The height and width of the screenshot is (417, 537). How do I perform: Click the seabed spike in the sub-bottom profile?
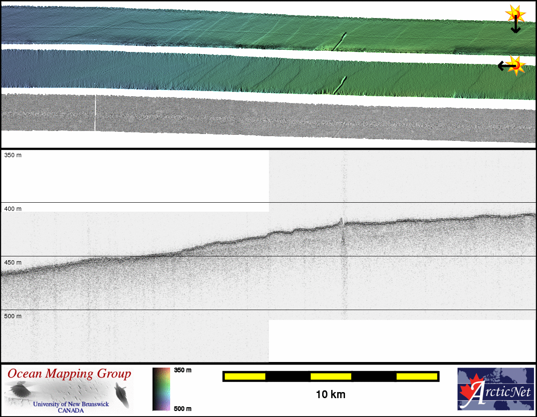341,221
